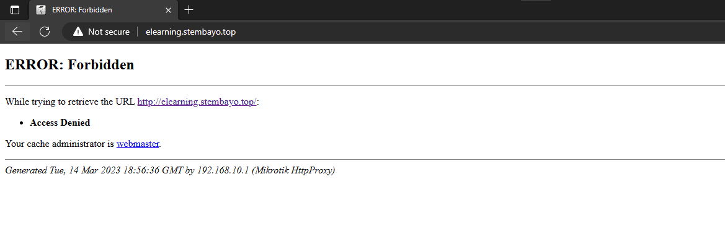
Task: Show site info via Not secure label
Action: [x=109, y=32]
